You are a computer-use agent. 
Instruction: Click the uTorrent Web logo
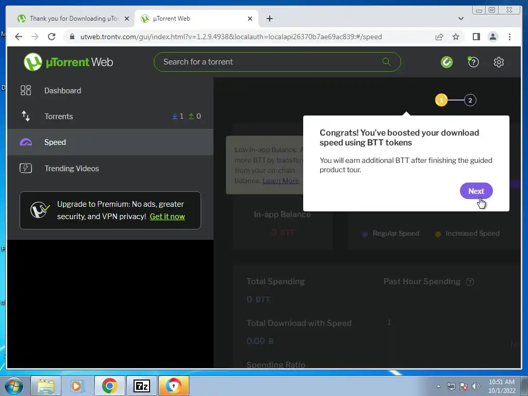(x=69, y=62)
